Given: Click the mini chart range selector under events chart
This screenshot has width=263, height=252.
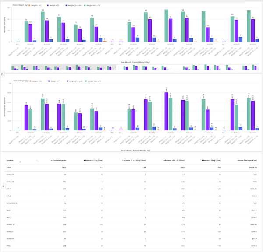Looking at the screenshot, I should 131,67.
